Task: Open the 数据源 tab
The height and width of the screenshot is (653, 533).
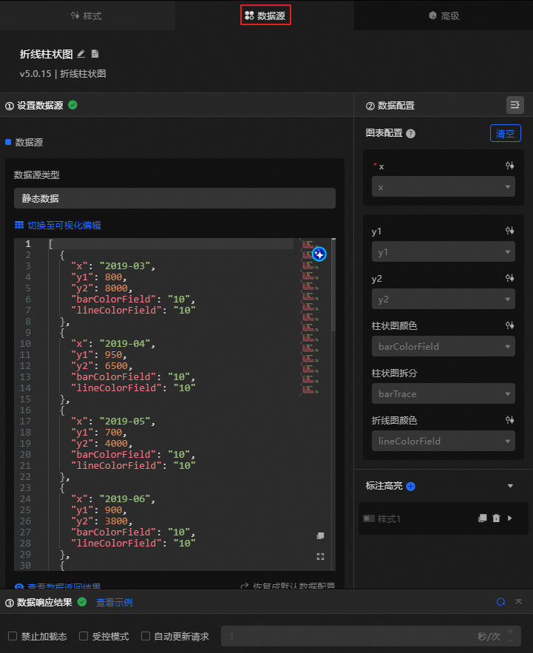Action: tap(265, 16)
